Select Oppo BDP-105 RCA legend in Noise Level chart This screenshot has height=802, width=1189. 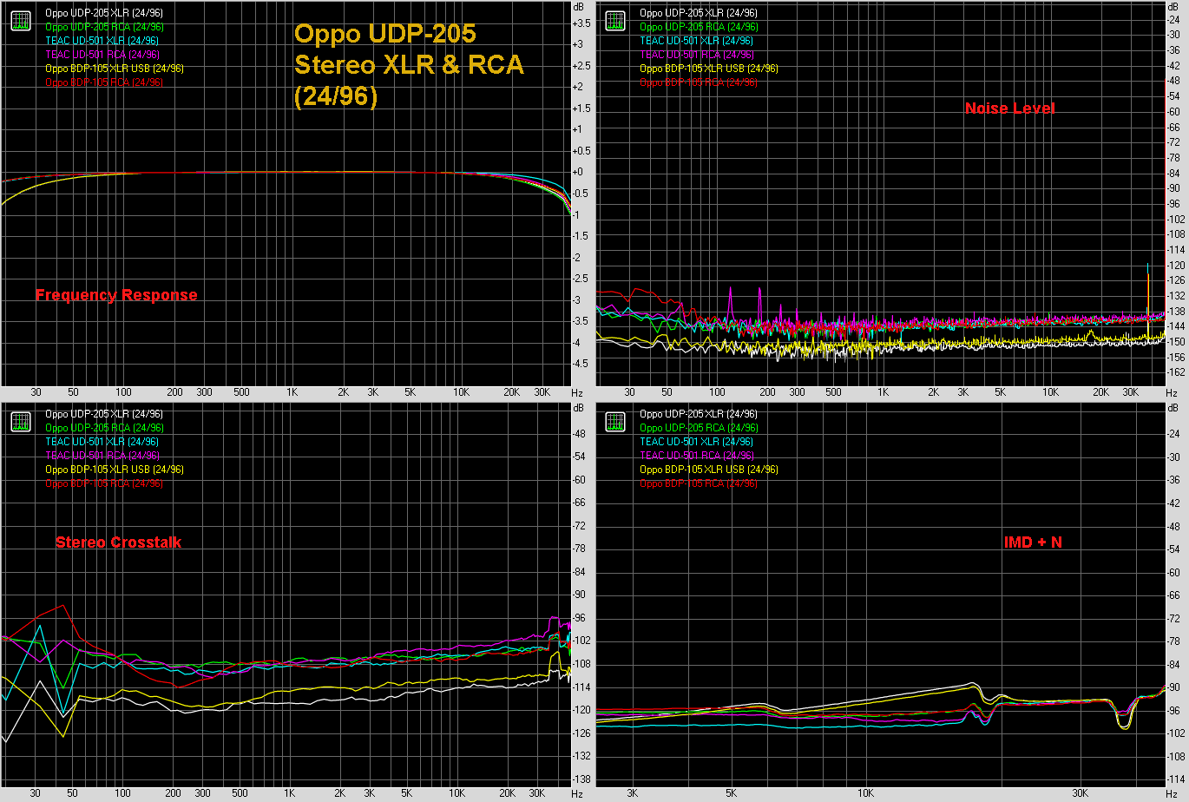point(699,82)
